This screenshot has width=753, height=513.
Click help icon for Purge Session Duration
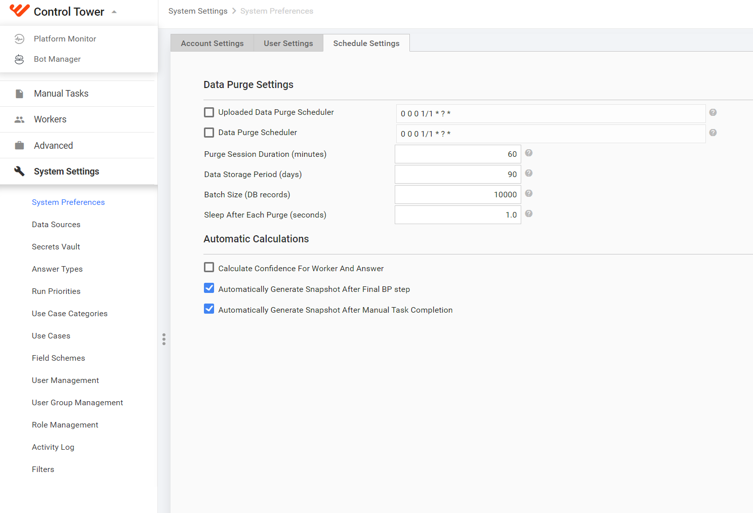(x=529, y=153)
